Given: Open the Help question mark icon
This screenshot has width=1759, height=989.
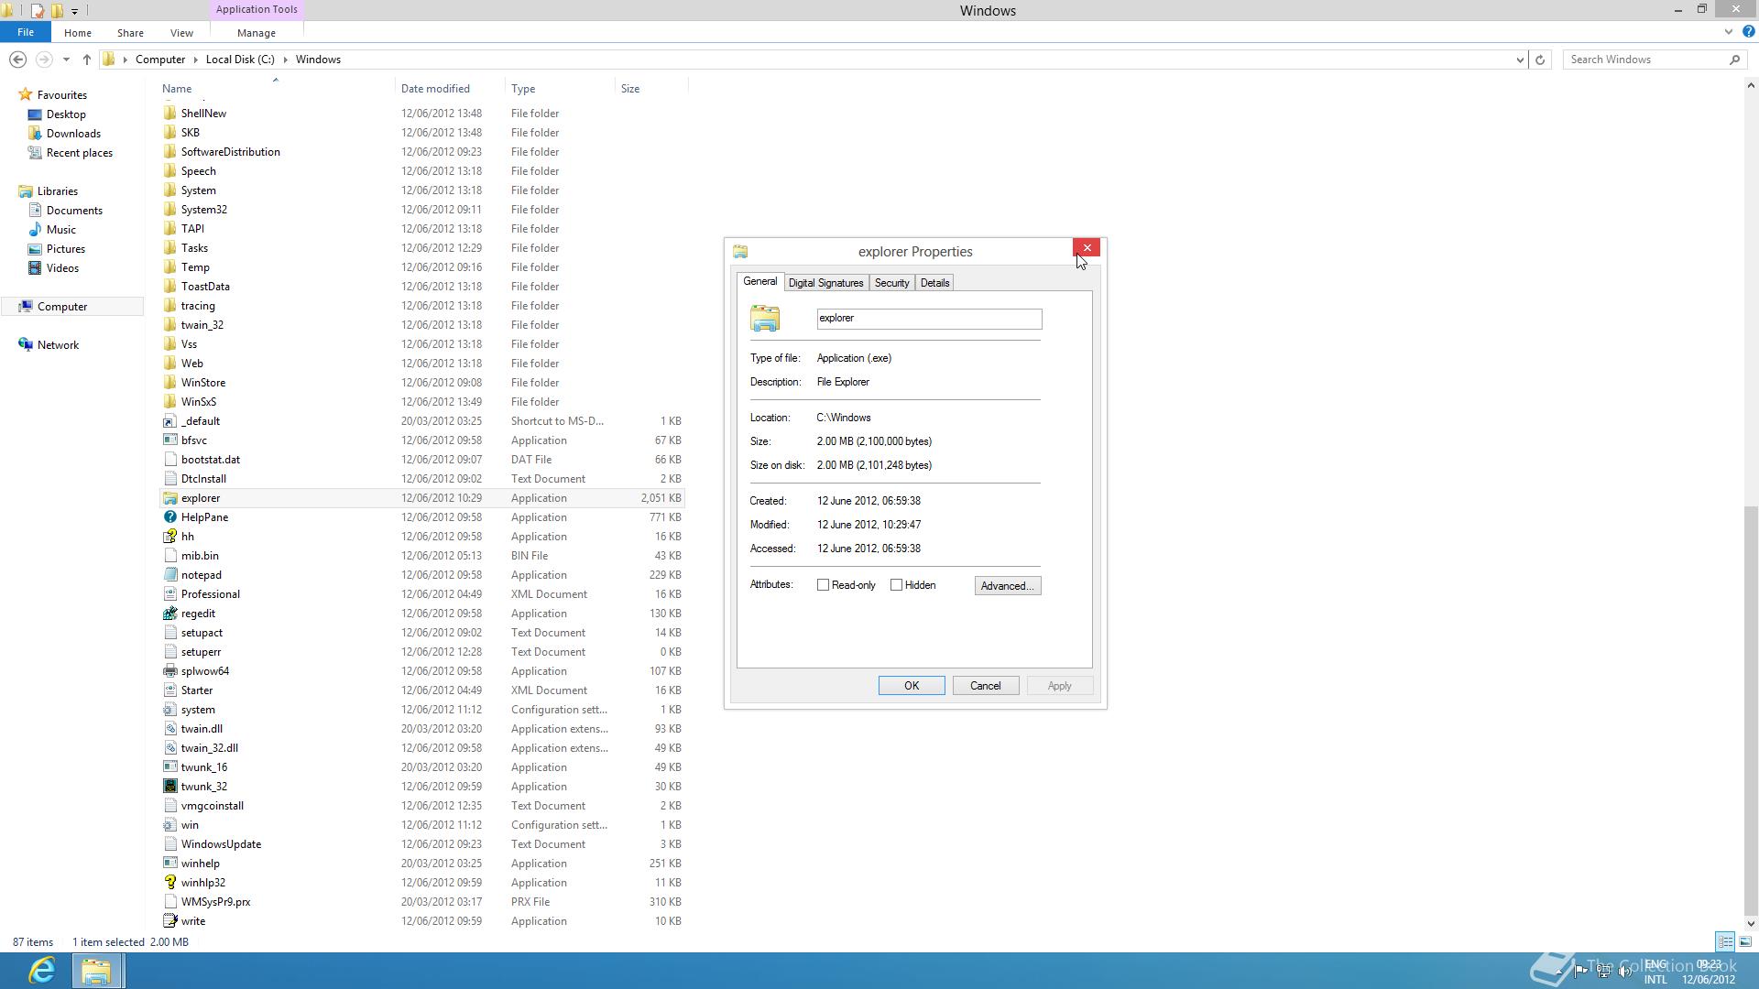Looking at the screenshot, I should click(1748, 32).
